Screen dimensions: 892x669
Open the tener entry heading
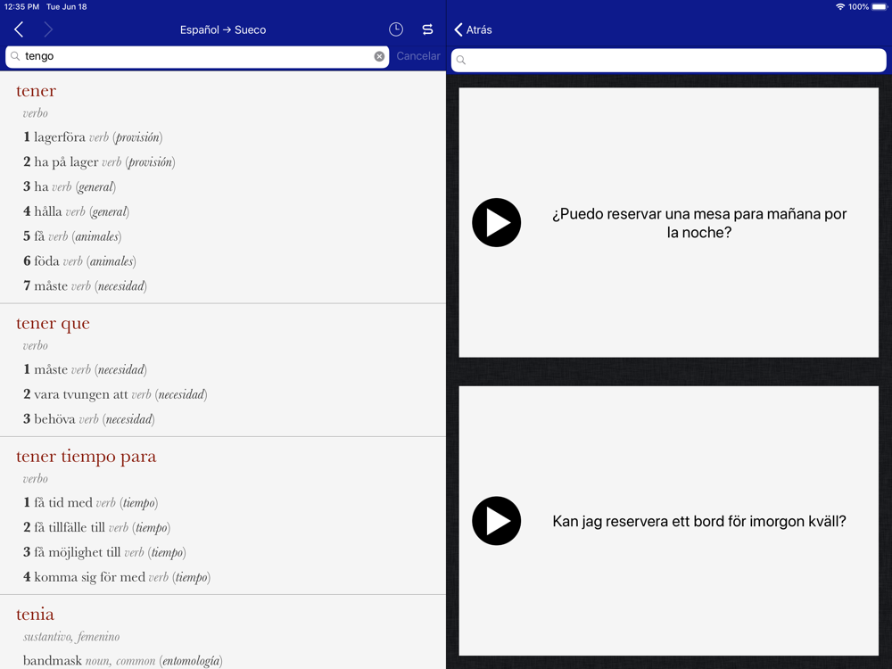[36, 91]
